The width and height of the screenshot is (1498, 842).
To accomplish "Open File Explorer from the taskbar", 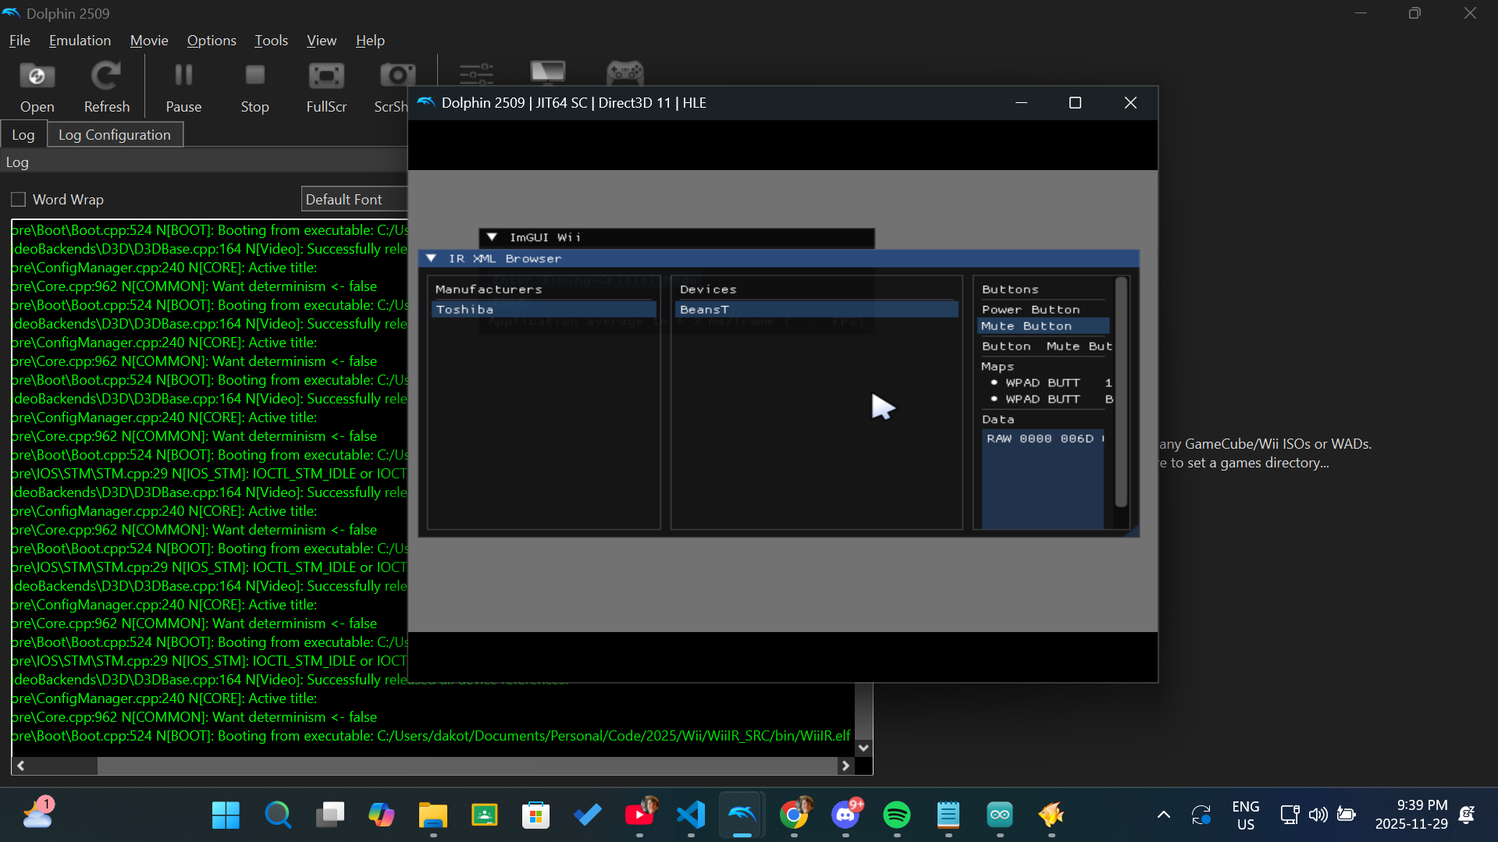I will (x=432, y=815).
